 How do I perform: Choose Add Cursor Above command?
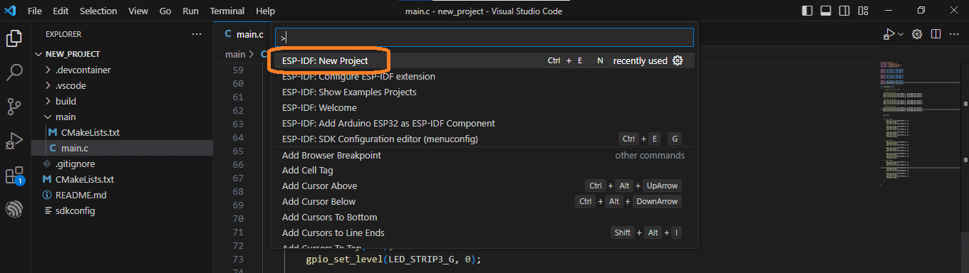[x=484, y=186]
